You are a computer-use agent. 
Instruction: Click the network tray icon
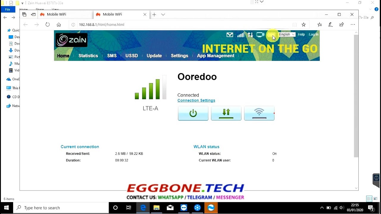[335, 208]
